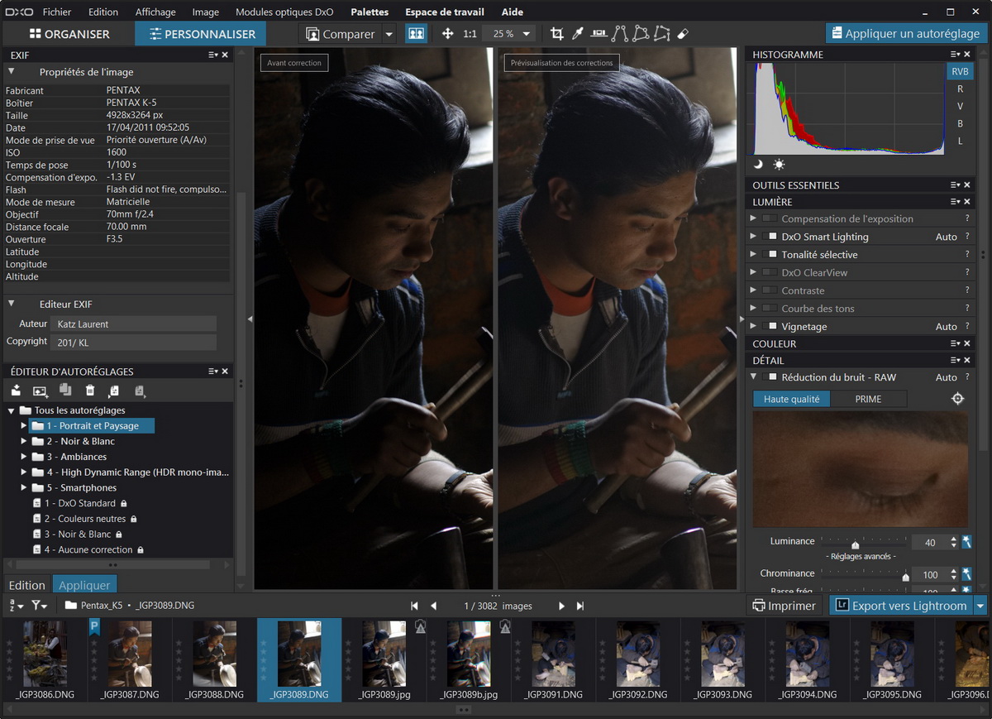This screenshot has width=992, height=719.
Task: Enable the DxO ClearView toggle
Action: tap(770, 273)
